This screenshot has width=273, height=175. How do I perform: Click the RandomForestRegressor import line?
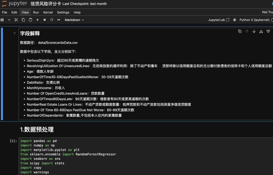point(68,154)
